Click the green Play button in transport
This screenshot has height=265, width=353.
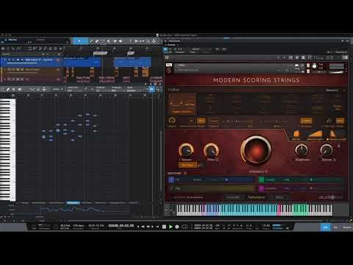(171, 227)
